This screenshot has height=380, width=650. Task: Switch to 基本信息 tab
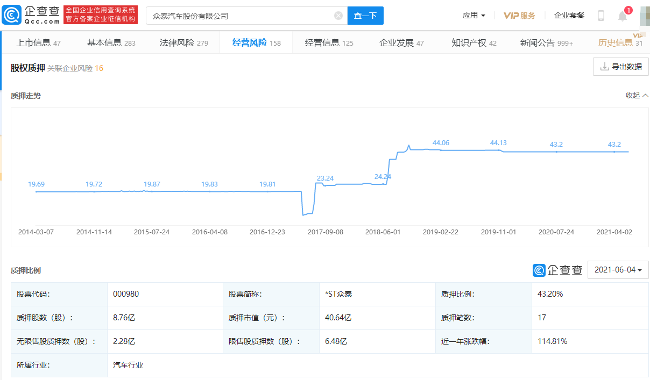tap(111, 43)
